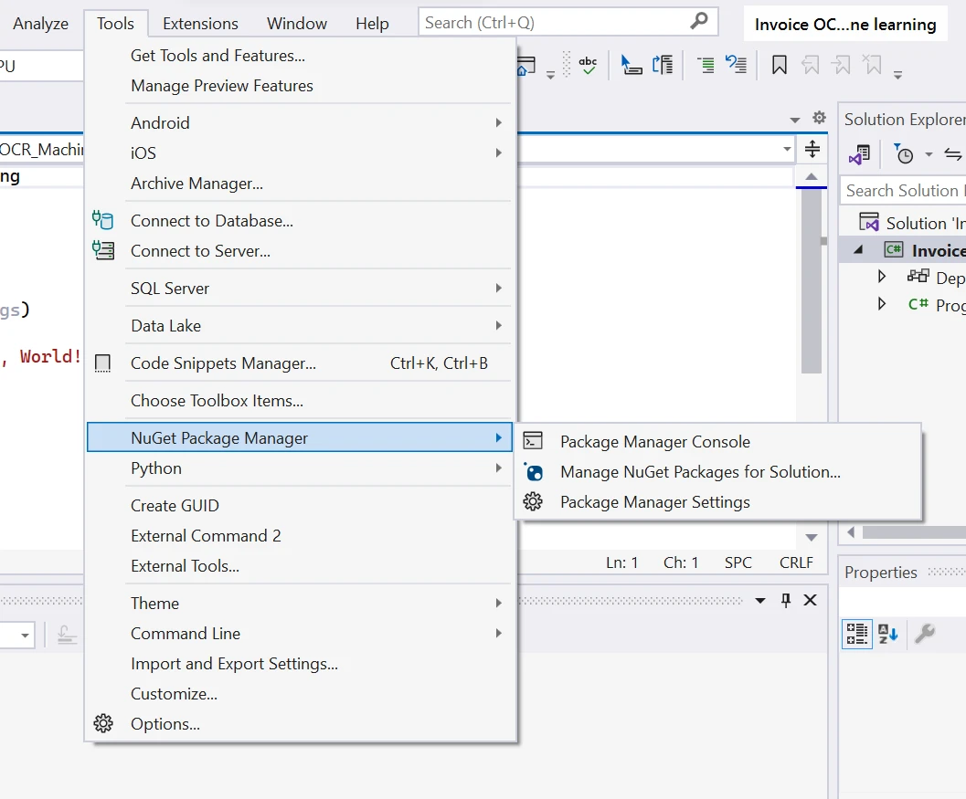Click the comment out lines icon
The image size is (966, 799).
(706, 65)
